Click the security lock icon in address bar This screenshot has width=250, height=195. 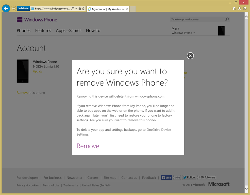[80, 9]
